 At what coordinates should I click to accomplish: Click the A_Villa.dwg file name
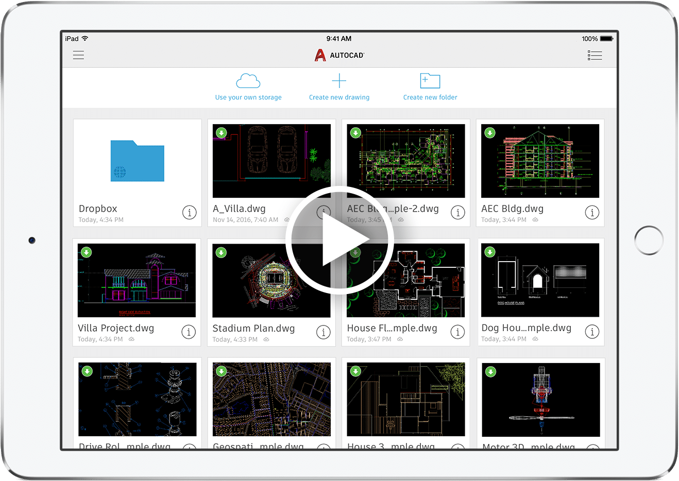pos(239,209)
